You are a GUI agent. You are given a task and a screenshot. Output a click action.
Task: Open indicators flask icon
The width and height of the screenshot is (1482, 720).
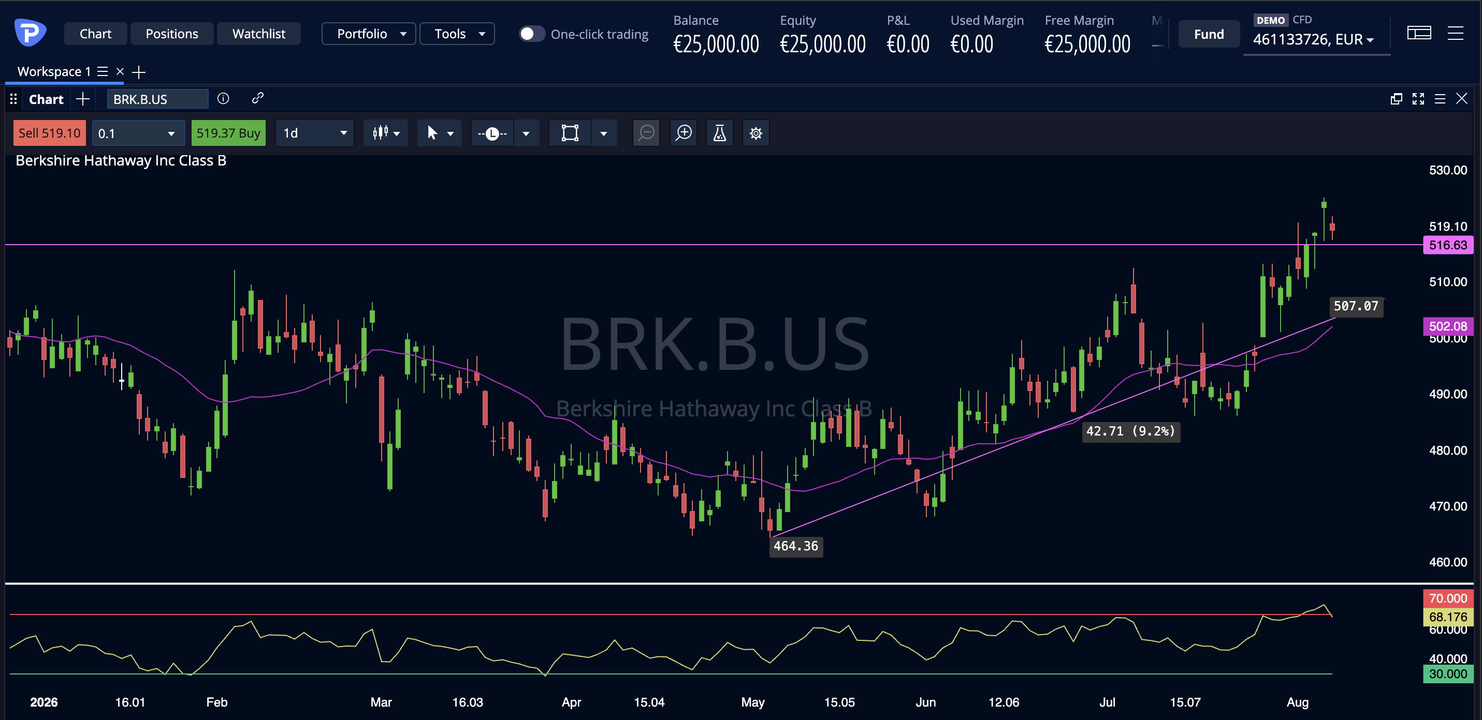720,133
